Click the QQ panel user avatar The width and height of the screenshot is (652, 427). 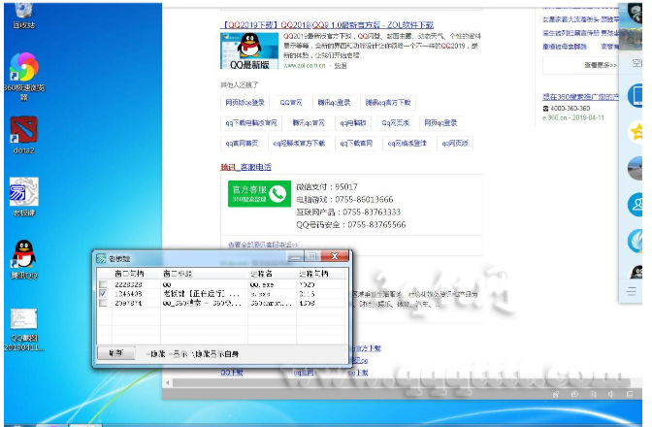click(x=636, y=14)
